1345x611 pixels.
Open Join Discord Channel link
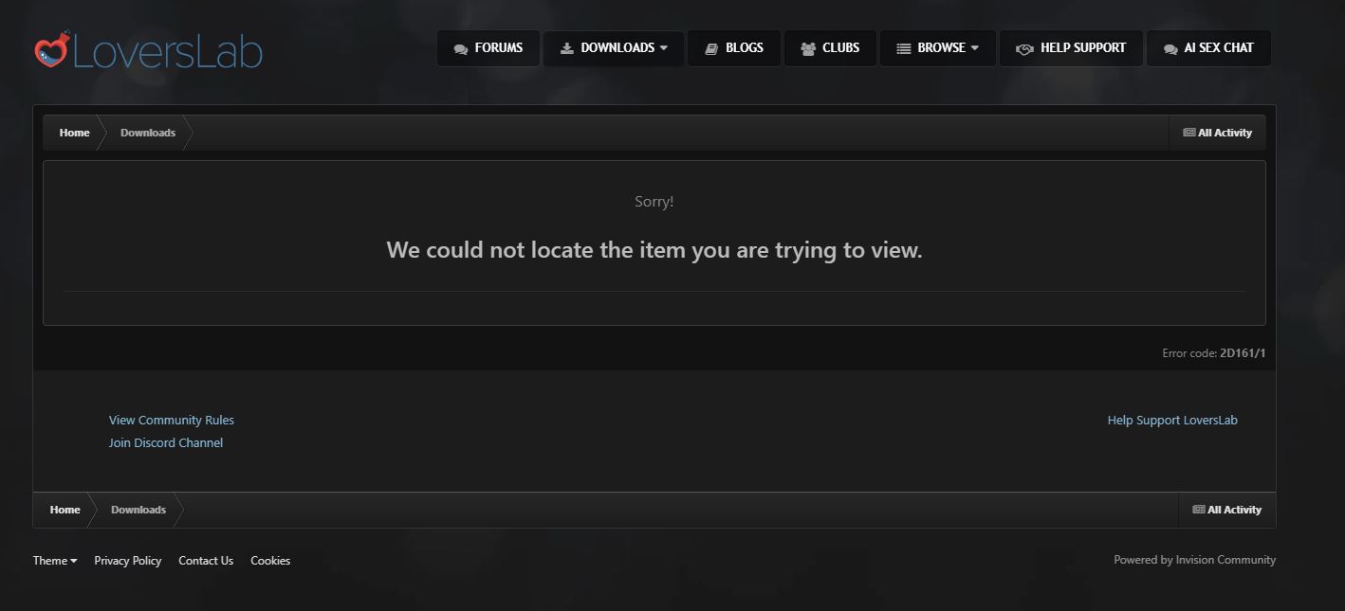(166, 443)
